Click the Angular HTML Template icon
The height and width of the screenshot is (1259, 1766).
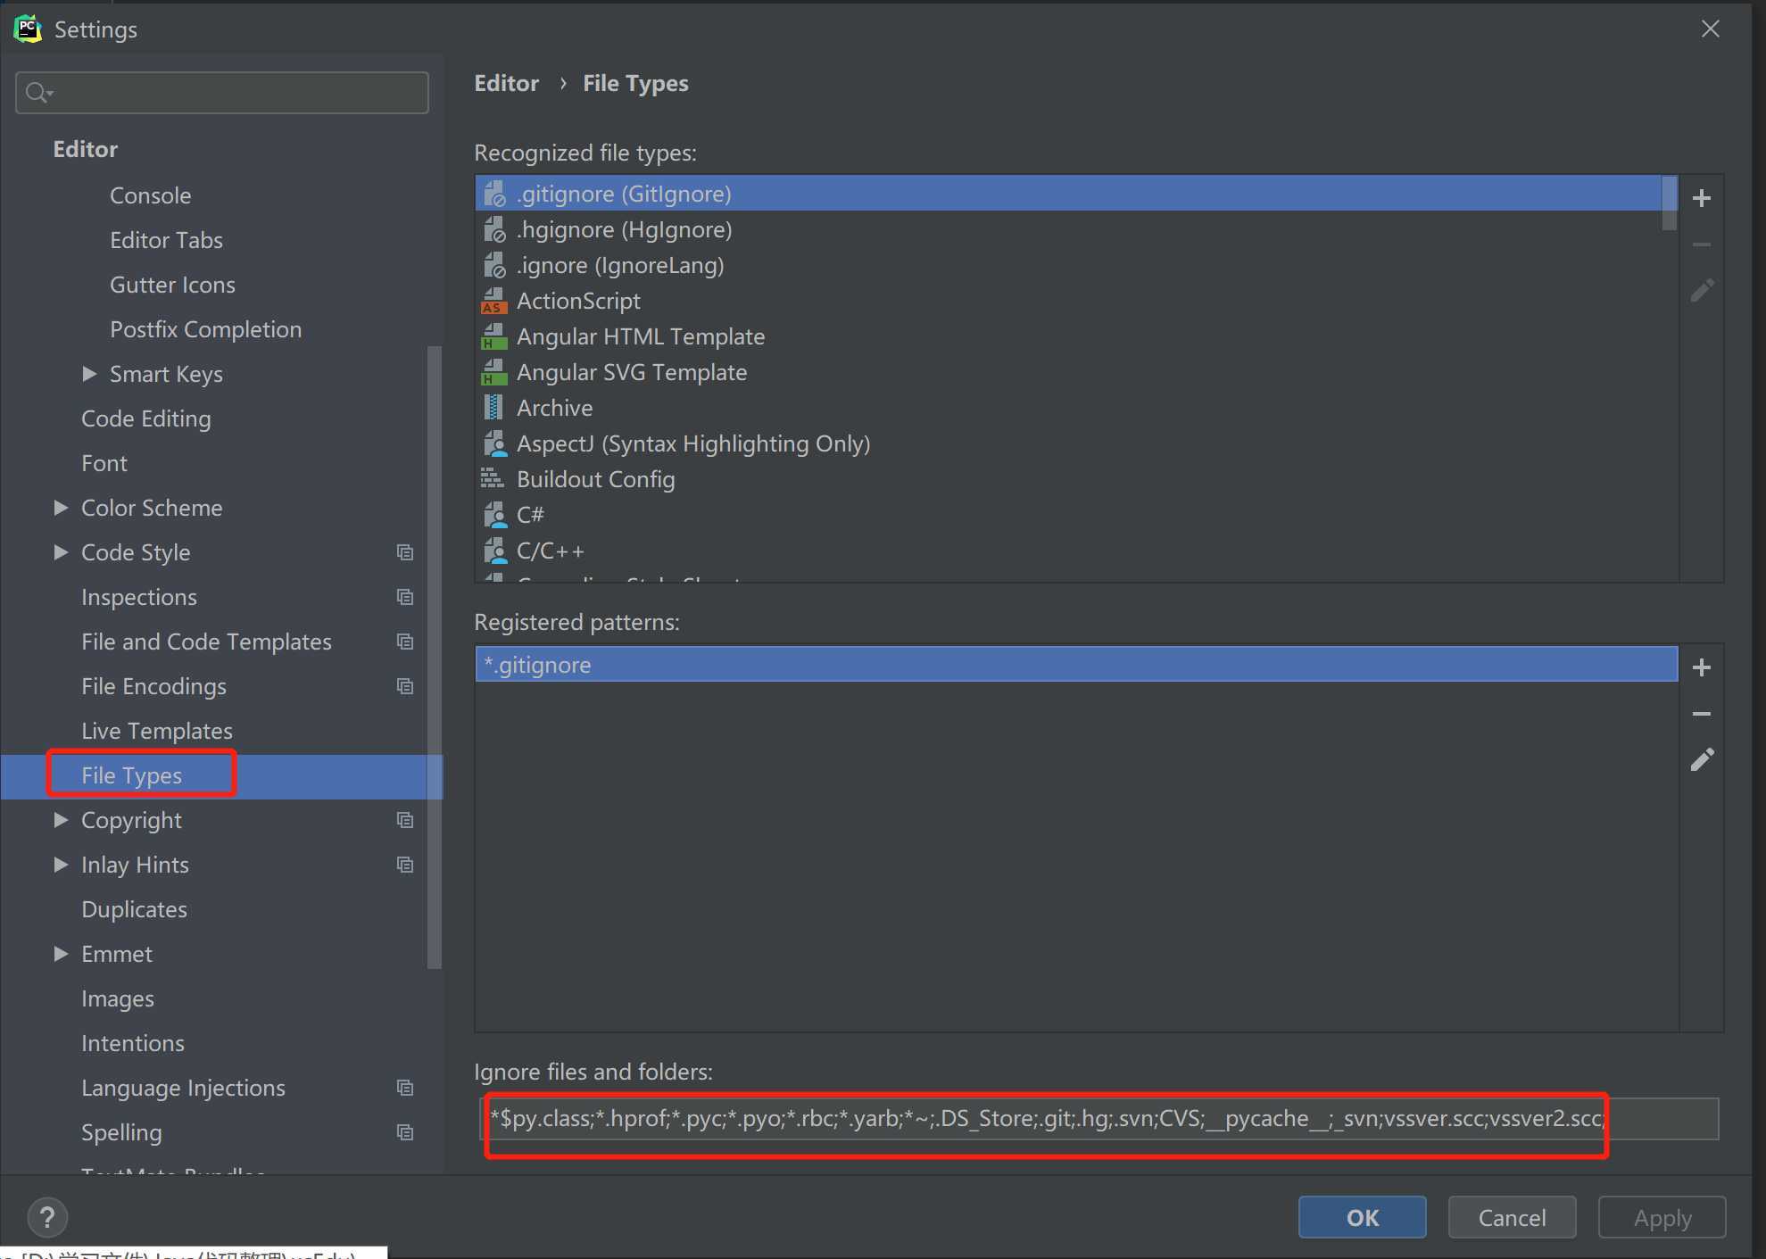493,337
